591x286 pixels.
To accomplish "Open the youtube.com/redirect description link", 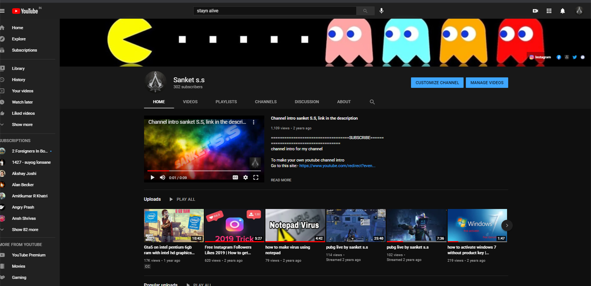I will (x=337, y=166).
